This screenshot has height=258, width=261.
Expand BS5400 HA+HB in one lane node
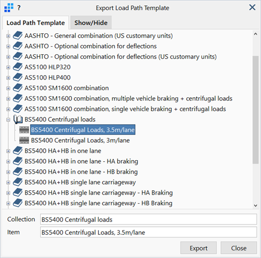click(8, 151)
